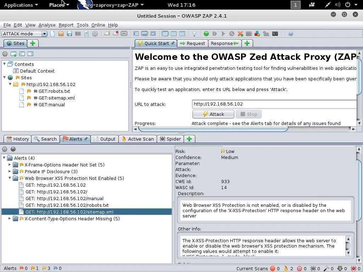The image size is (363, 272).
Task: Add a new tab next to Sites
Action: (33, 43)
